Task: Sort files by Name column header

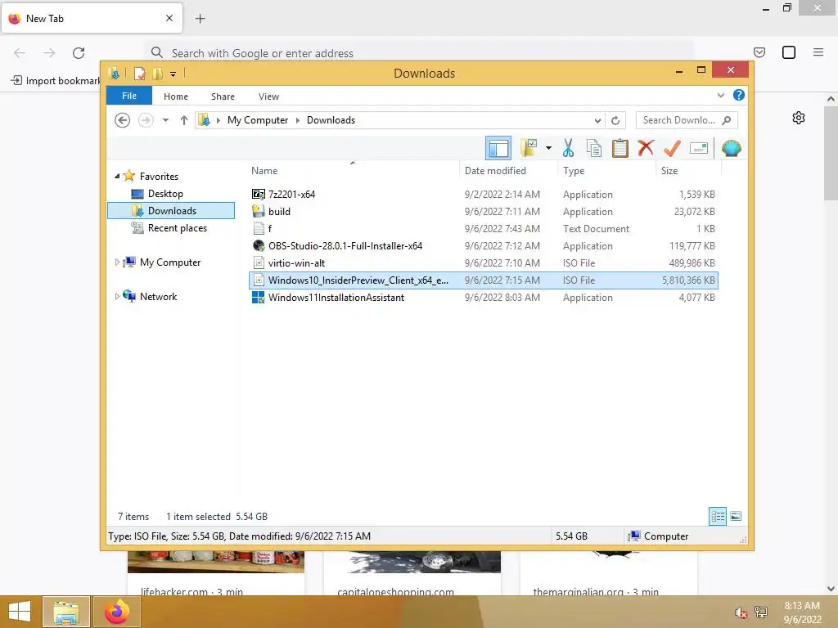Action: (354, 170)
